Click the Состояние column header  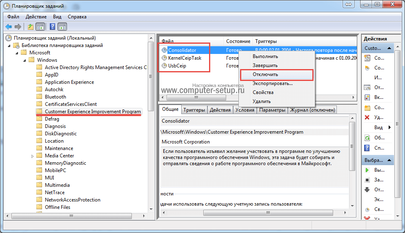pos(238,41)
